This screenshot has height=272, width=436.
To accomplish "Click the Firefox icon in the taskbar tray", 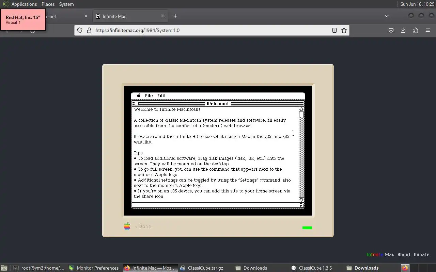I will pos(405,268).
